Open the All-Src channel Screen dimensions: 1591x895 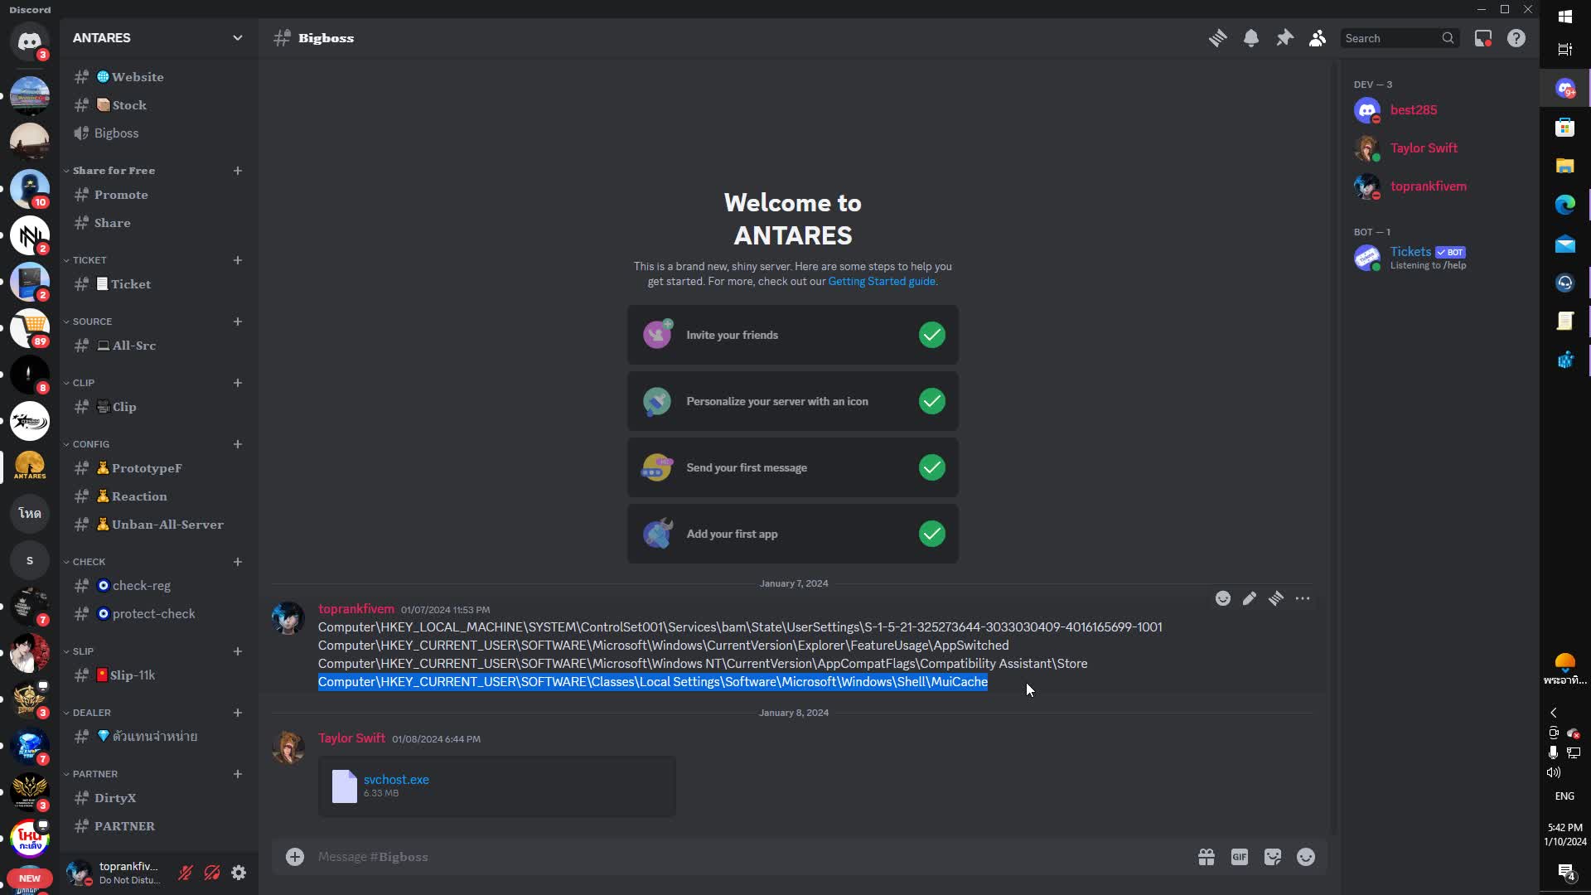[x=133, y=346]
